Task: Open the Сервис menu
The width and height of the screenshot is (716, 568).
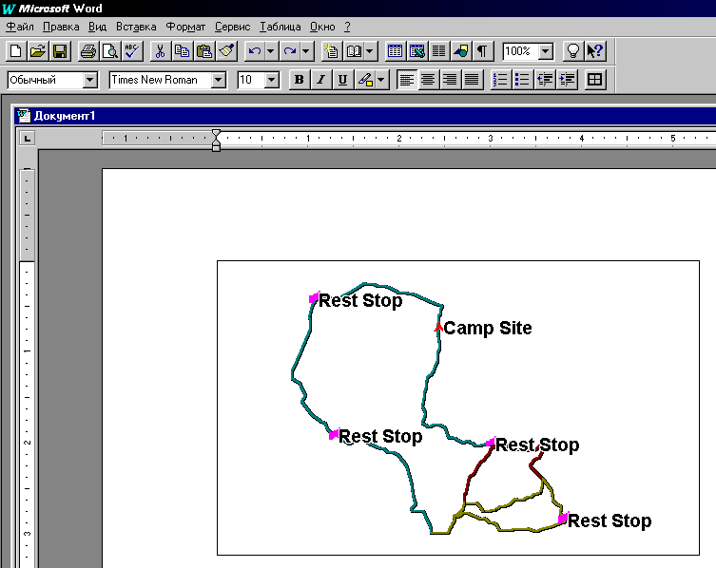Action: tap(232, 27)
